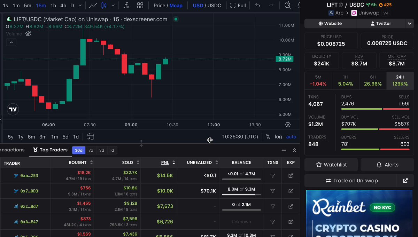The height and width of the screenshot is (237, 418).
Task: Click the TradingView logo on chart
Action: point(13,110)
